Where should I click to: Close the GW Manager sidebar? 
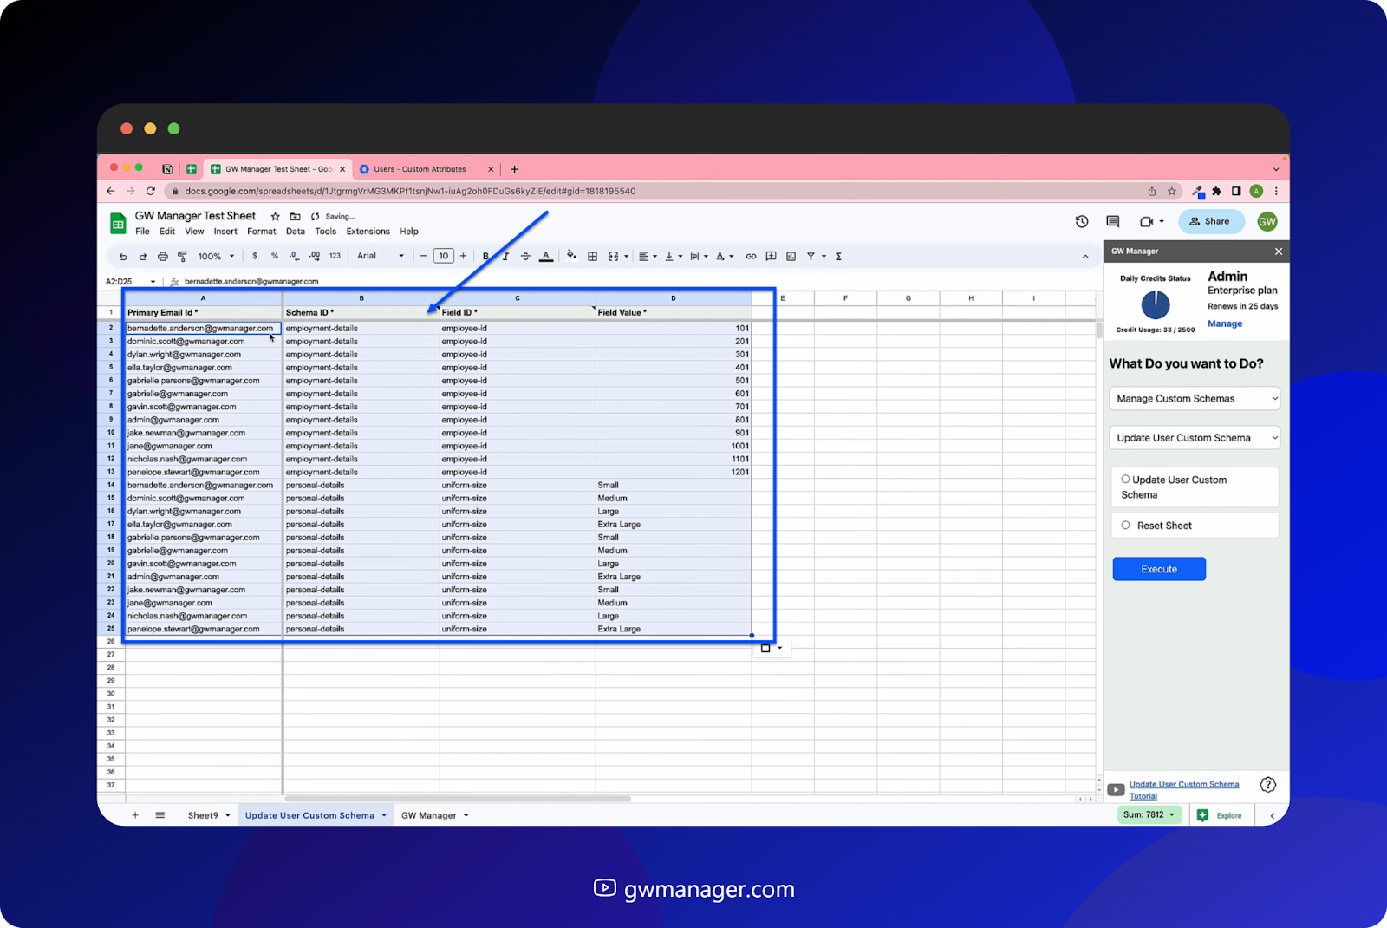1279,252
